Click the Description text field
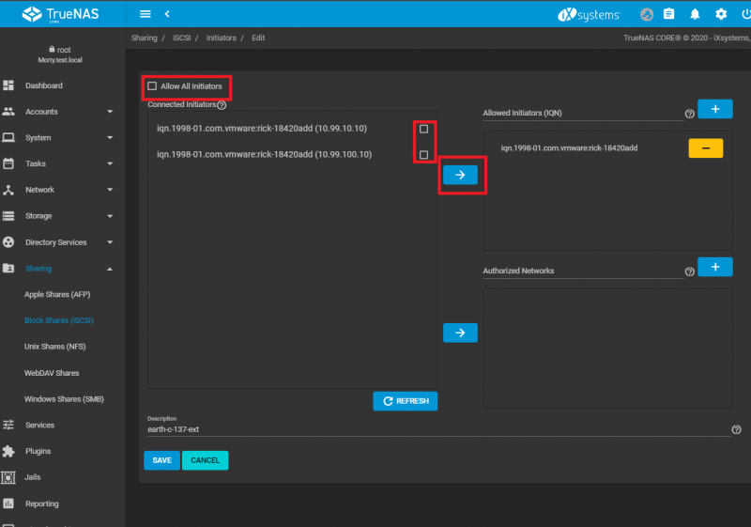 point(432,429)
